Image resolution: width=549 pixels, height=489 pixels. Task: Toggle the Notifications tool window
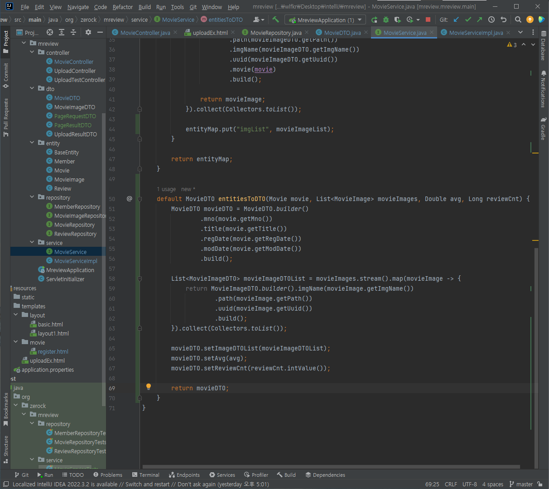tap(543, 89)
